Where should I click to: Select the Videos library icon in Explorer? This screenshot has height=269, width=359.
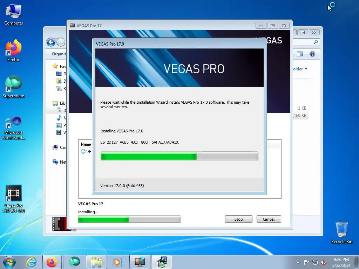pos(59,132)
